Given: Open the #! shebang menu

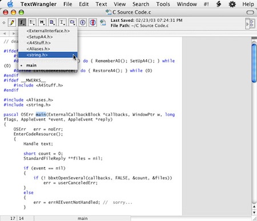Looking at the screenshot, I should [x=206, y=4].
